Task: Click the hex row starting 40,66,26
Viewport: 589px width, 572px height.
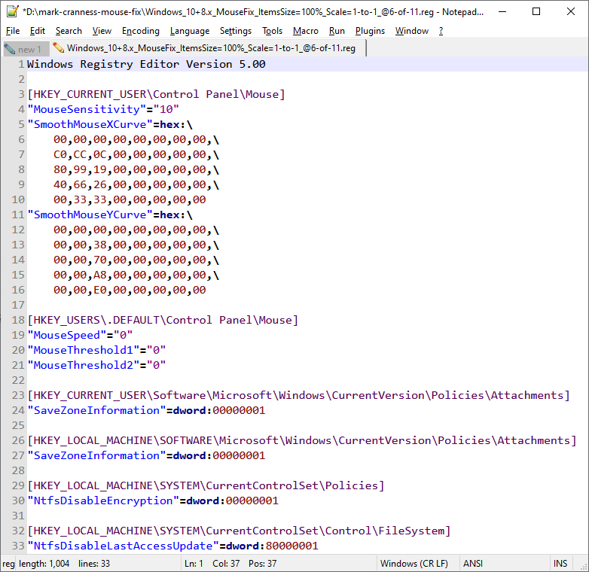Action: click(136, 184)
